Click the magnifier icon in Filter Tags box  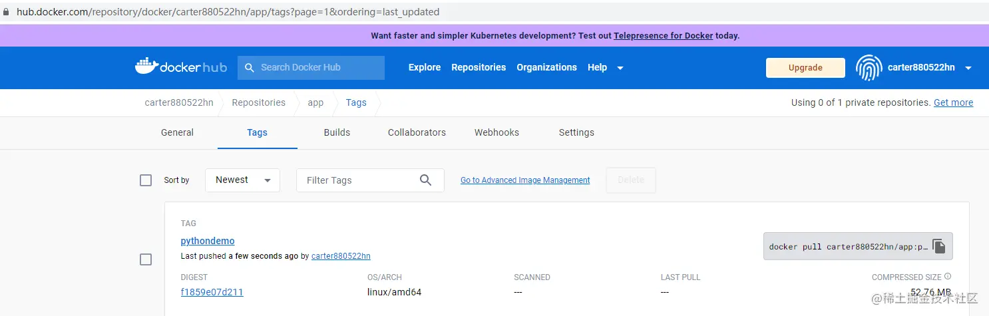pos(427,180)
